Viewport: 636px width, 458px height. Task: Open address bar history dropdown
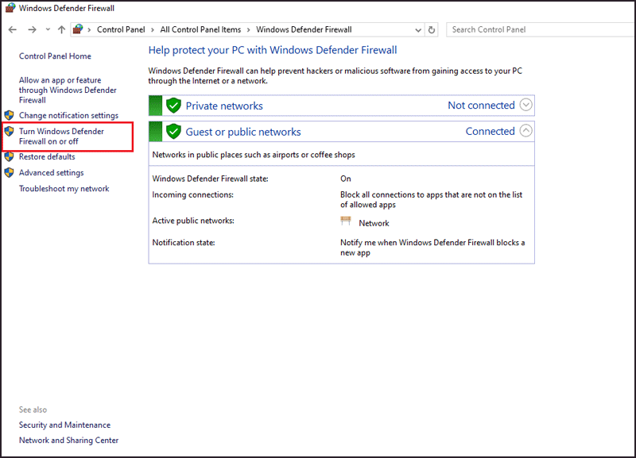pos(418,30)
